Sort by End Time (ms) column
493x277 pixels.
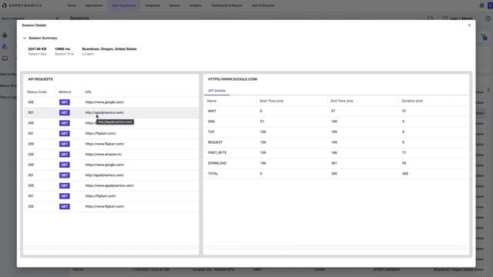coord(342,101)
